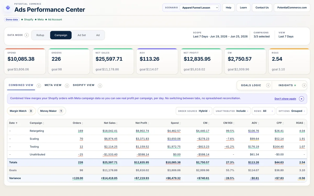This screenshot has width=314, height=196.
Task: Select the Spend $10,085.38 metric card
Action: [25, 61]
